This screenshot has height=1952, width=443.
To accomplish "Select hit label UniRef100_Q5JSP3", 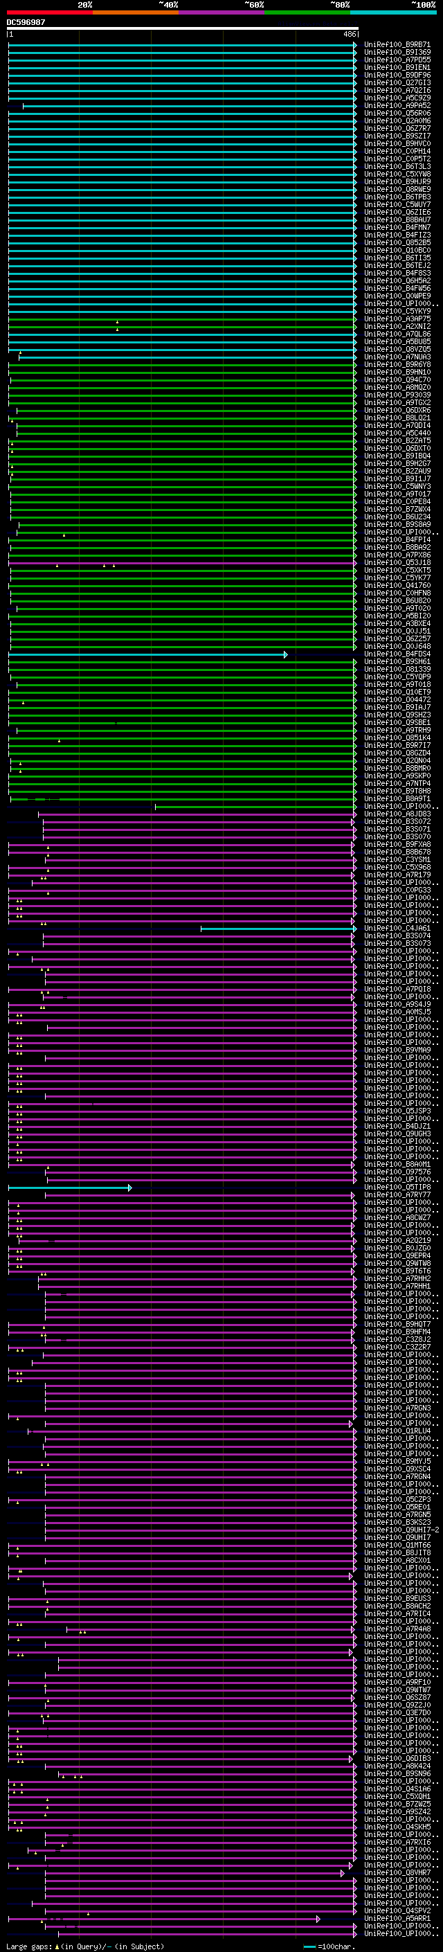I will pos(397,1111).
